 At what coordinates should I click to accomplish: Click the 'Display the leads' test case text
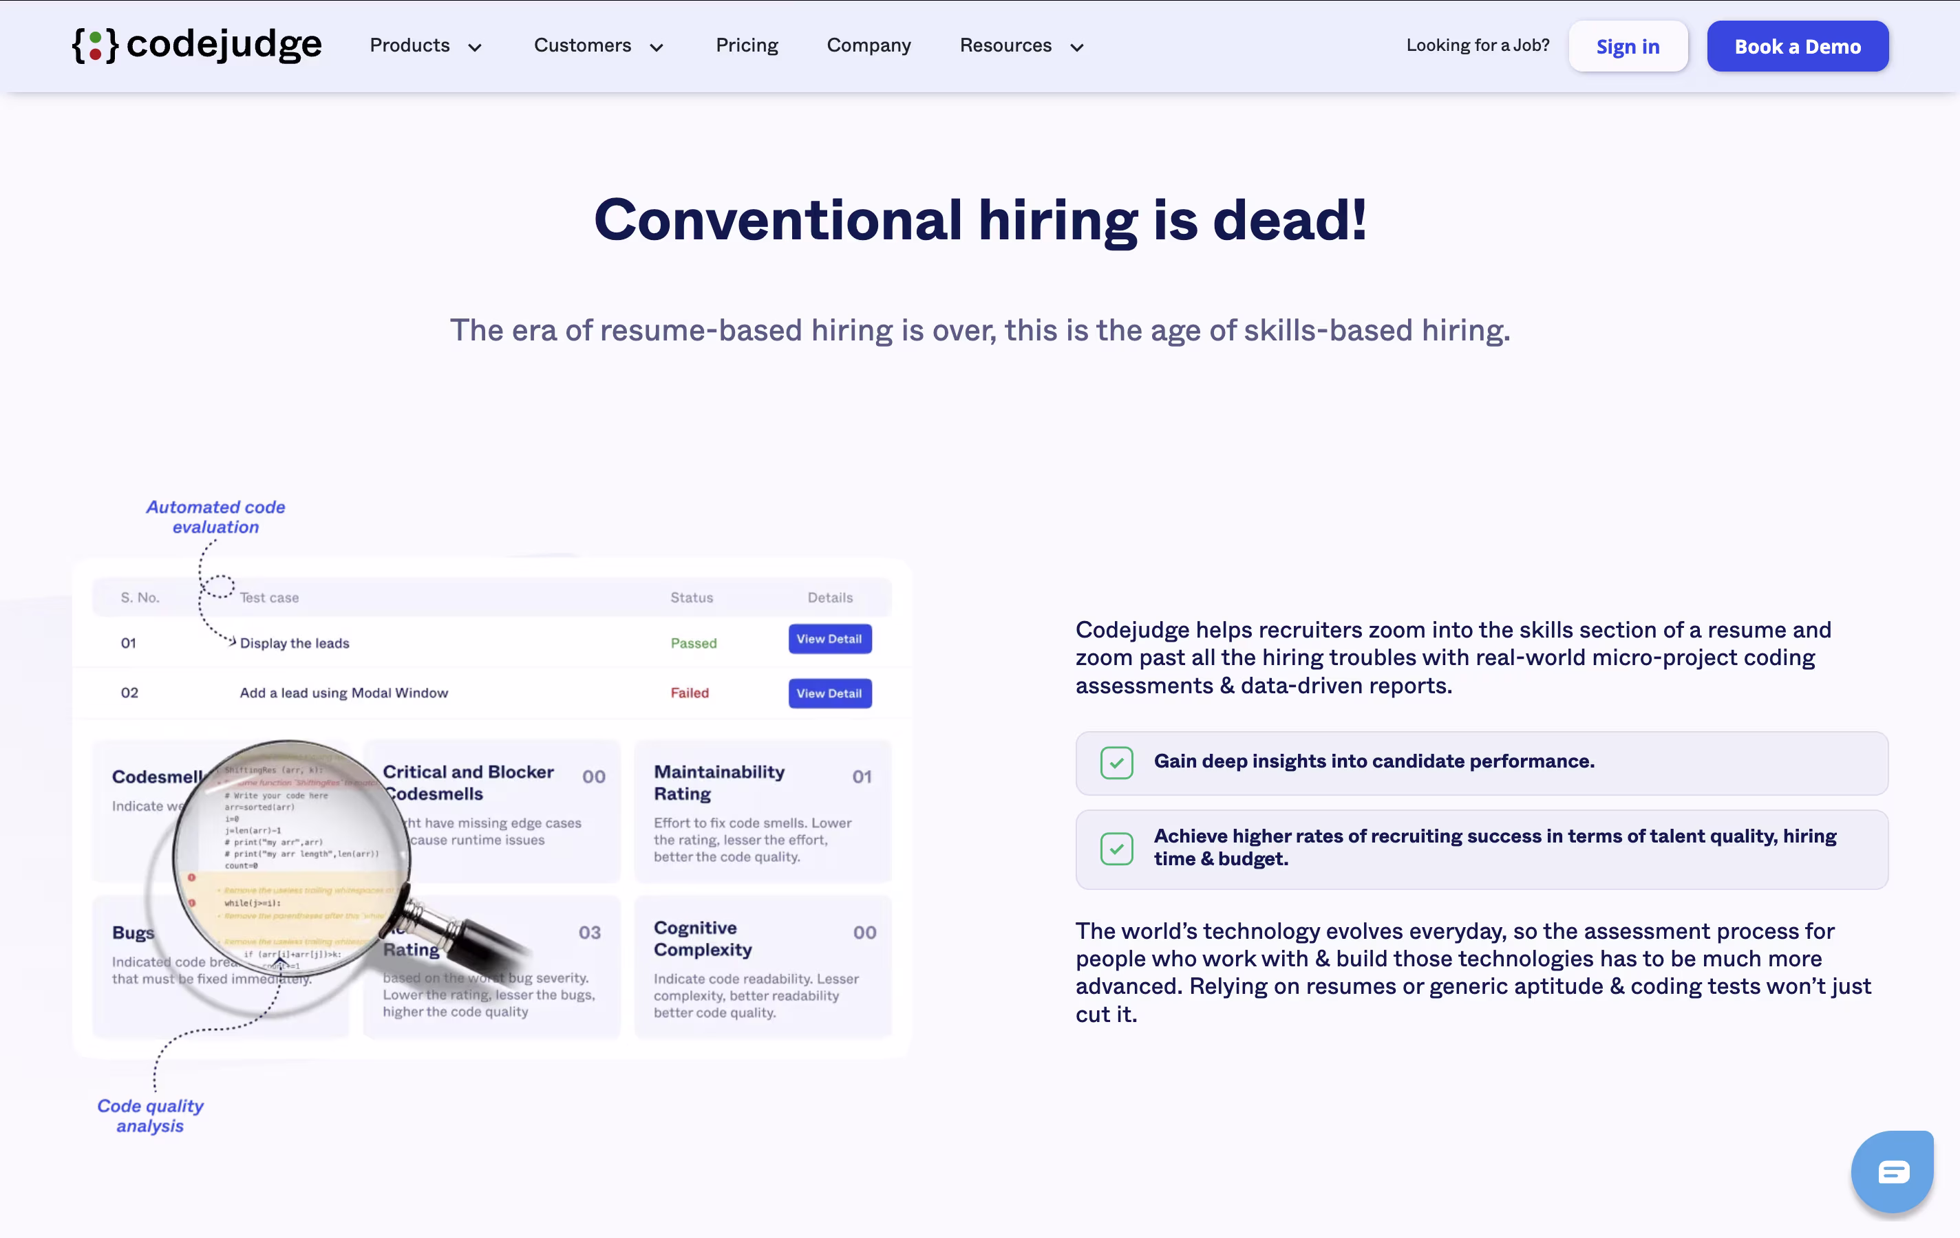pyautogui.click(x=294, y=642)
